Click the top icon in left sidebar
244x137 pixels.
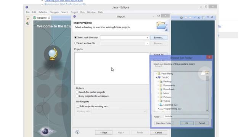click(28, 19)
